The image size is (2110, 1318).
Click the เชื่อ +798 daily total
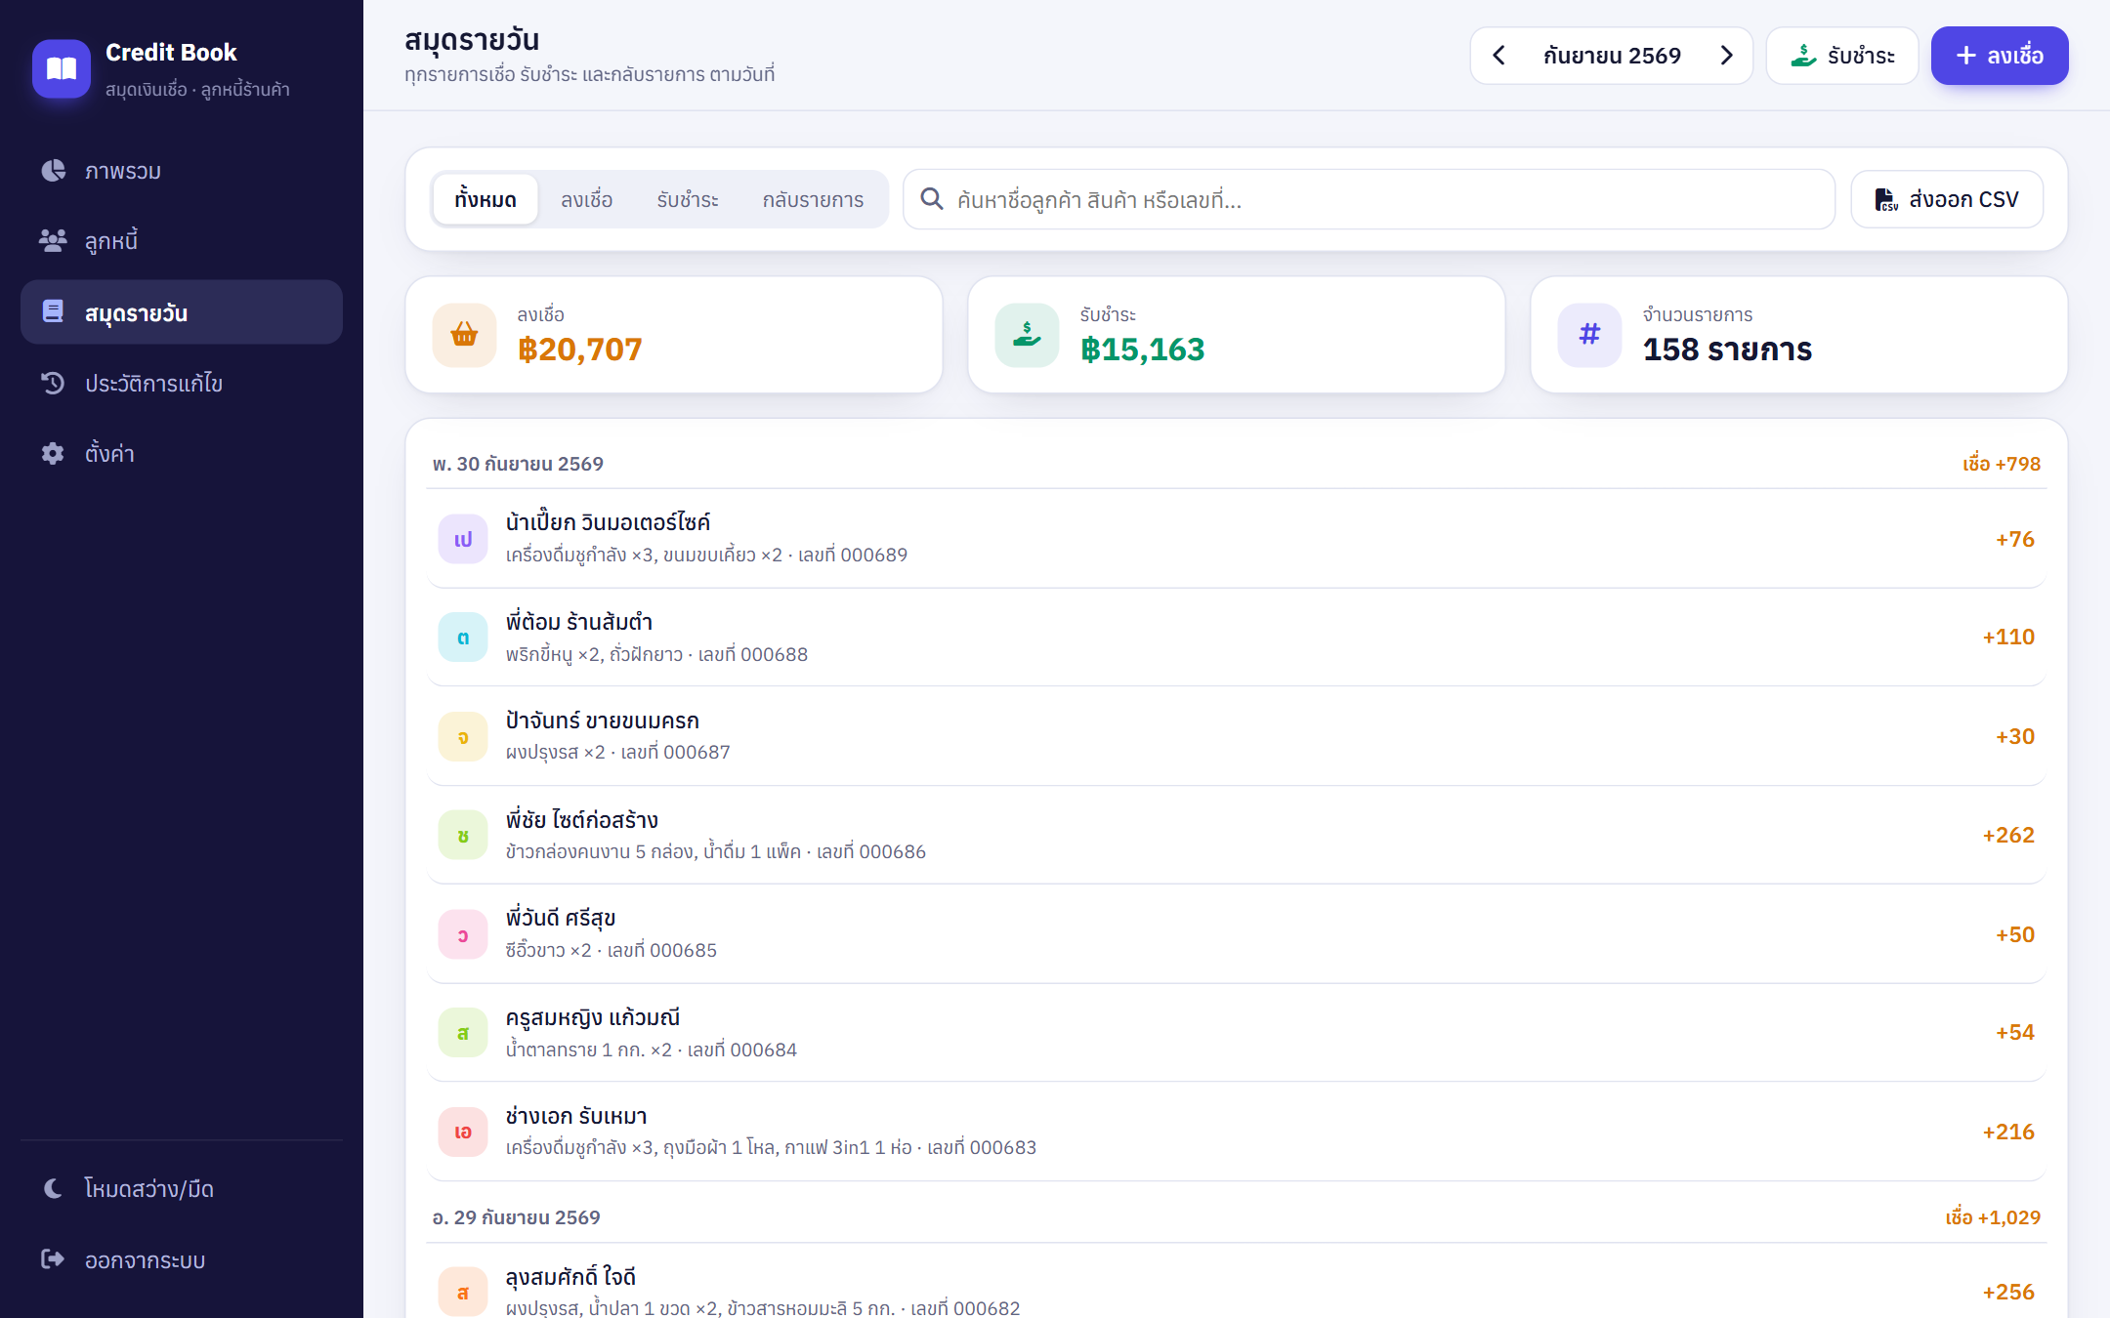2002,464
